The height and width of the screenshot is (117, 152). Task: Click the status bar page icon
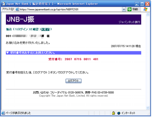pyautogui.click(x=3, y=113)
